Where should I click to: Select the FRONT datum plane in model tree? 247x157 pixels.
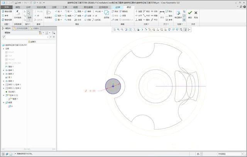point(10,59)
